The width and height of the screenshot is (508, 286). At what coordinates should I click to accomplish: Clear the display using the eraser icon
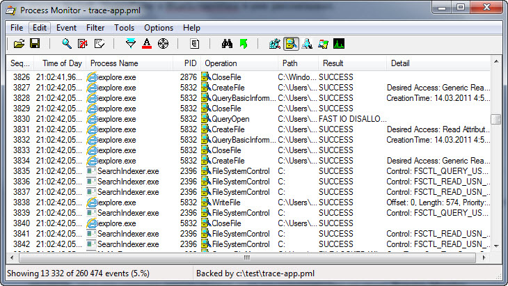[99, 43]
